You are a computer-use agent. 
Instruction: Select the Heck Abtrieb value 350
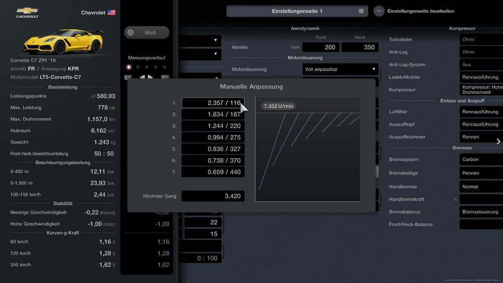[360, 47]
